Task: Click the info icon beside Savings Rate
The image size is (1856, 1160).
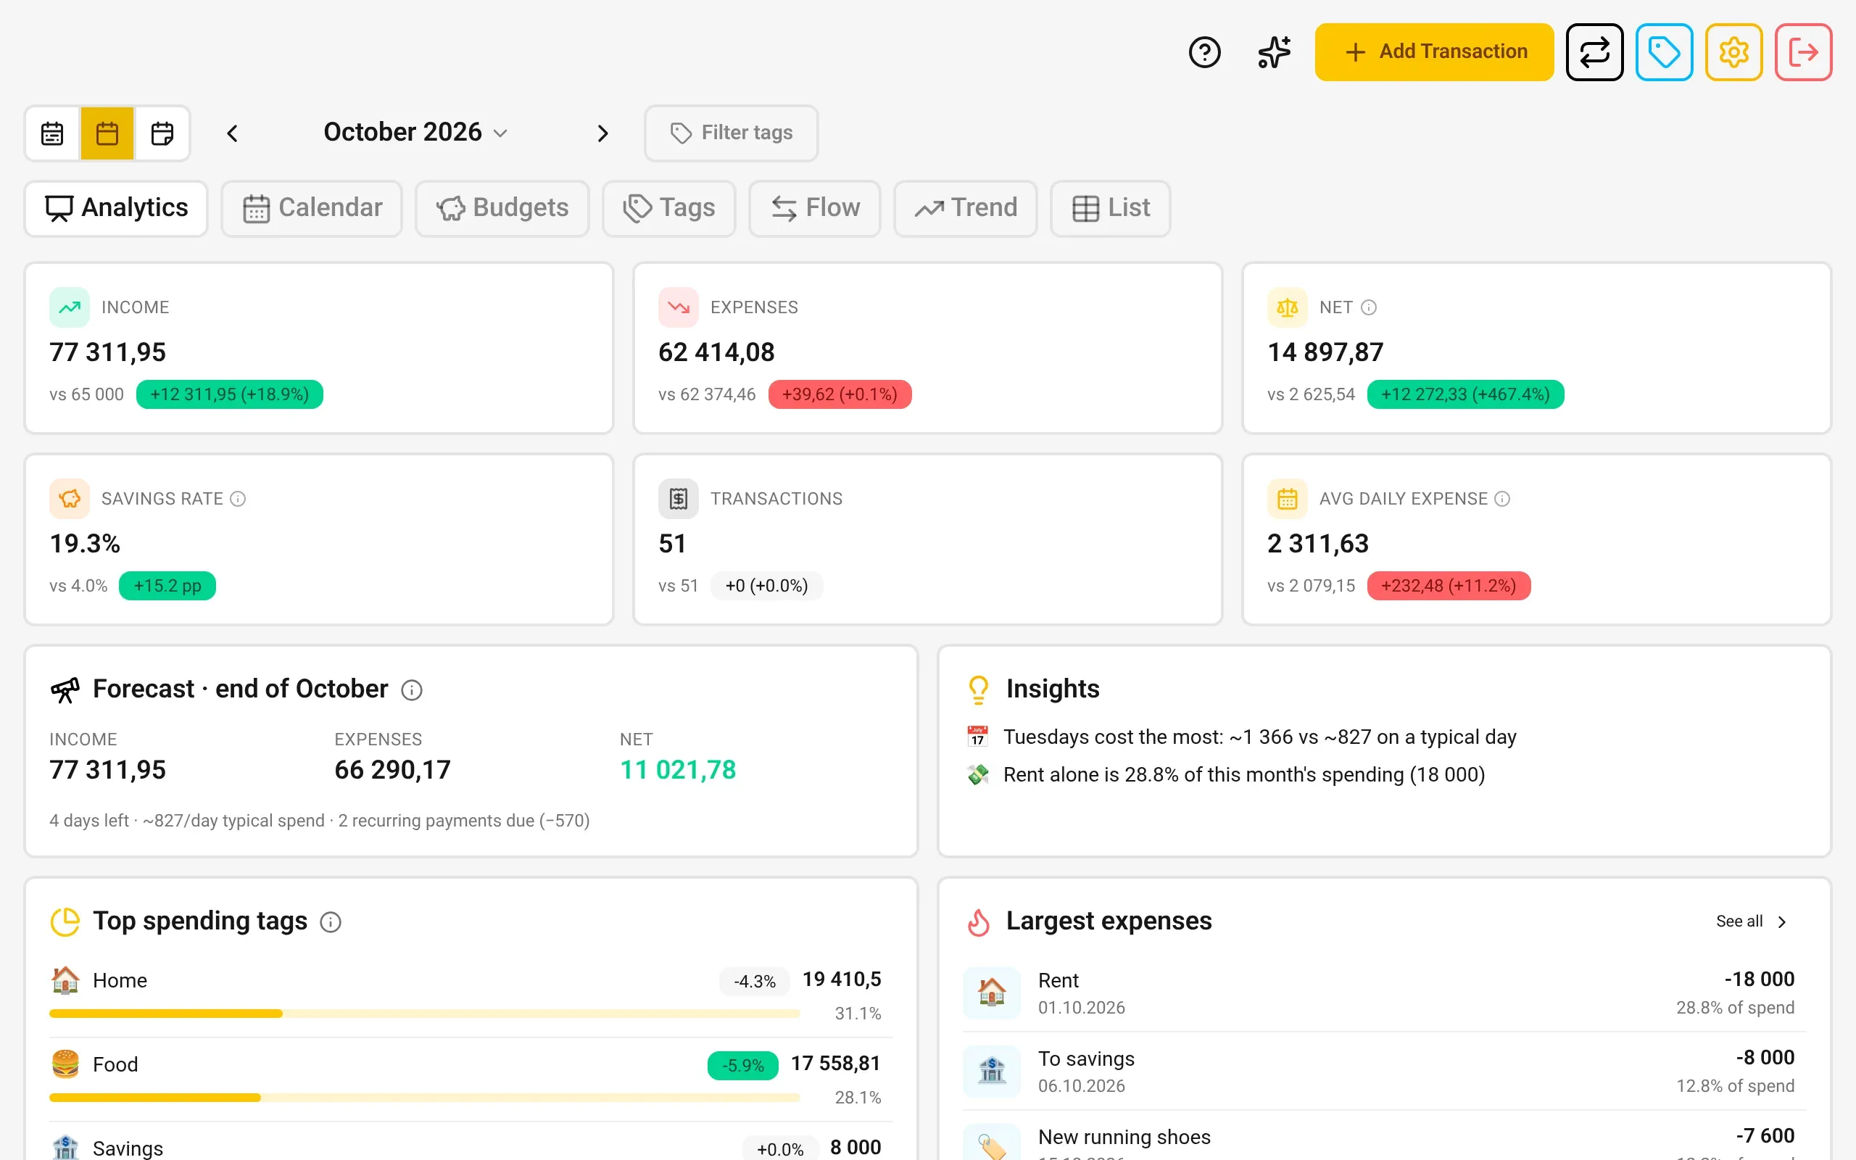Action: click(x=239, y=499)
